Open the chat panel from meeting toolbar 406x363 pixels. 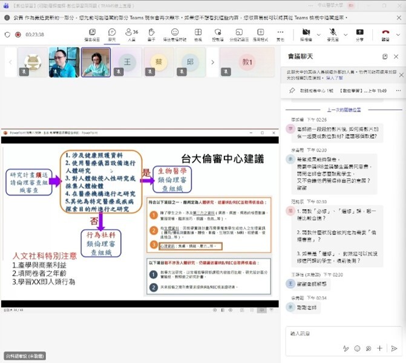point(112,33)
